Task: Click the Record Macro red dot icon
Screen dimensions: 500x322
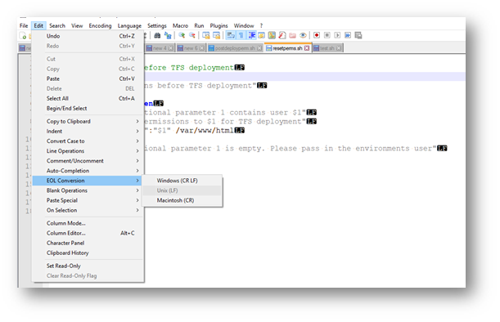Action: click(x=317, y=35)
